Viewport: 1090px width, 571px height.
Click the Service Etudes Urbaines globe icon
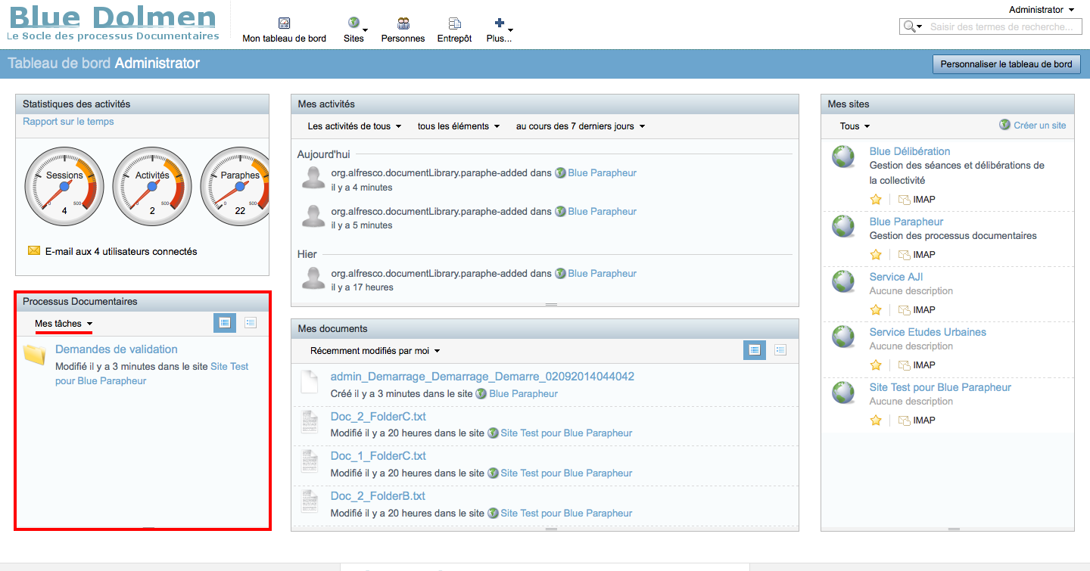(843, 337)
